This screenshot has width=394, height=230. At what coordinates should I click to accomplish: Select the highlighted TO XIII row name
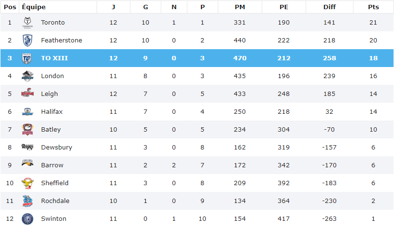(54, 58)
